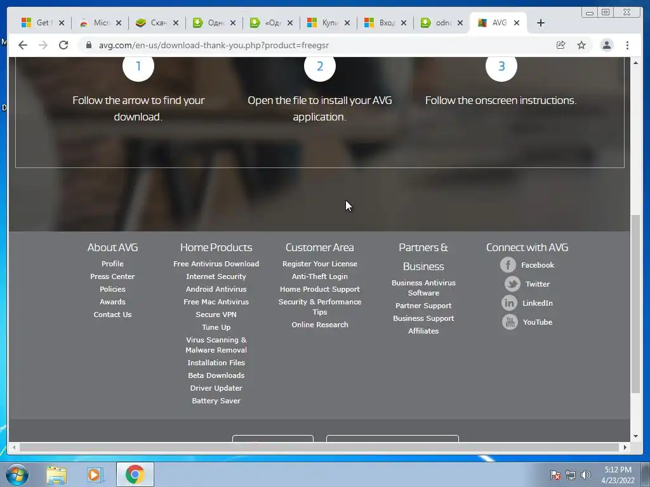The height and width of the screenshot is (487, 650).
Task: Open the Partner Support link
Action: [423, 306]
